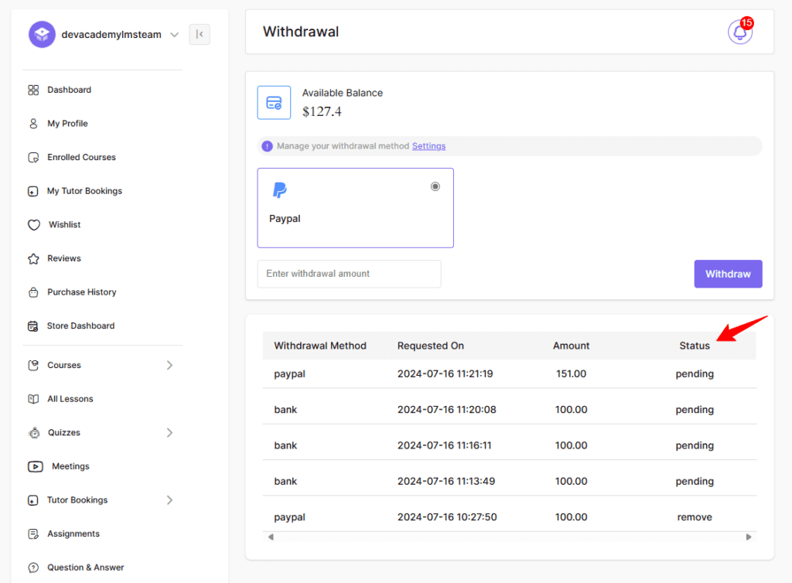Screen dimensions: 792x583
Task: Click the Store Dashboard calendar icon
Action: (x=32, y=326)
